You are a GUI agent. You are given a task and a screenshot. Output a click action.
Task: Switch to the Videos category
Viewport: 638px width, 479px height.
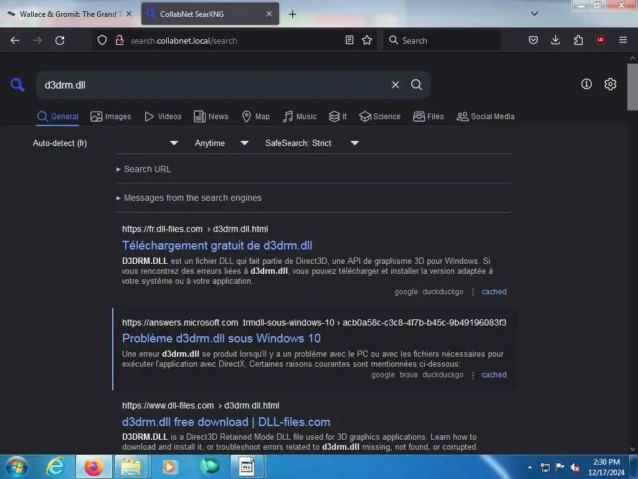coord(163,117)
